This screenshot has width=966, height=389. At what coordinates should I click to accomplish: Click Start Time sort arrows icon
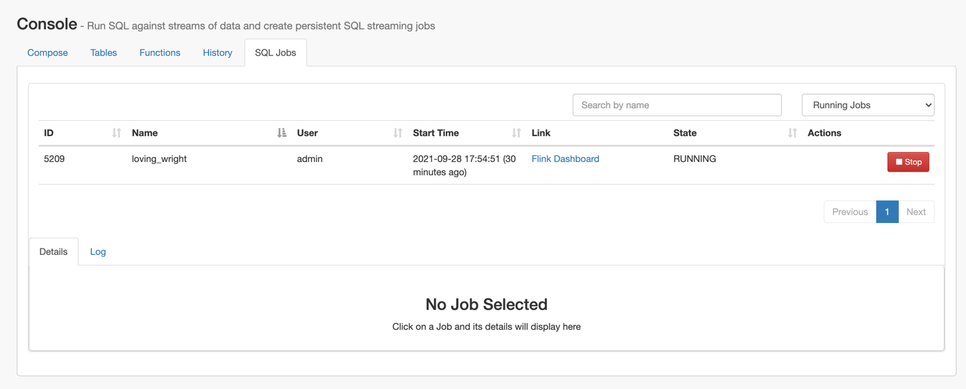(516, 133)
